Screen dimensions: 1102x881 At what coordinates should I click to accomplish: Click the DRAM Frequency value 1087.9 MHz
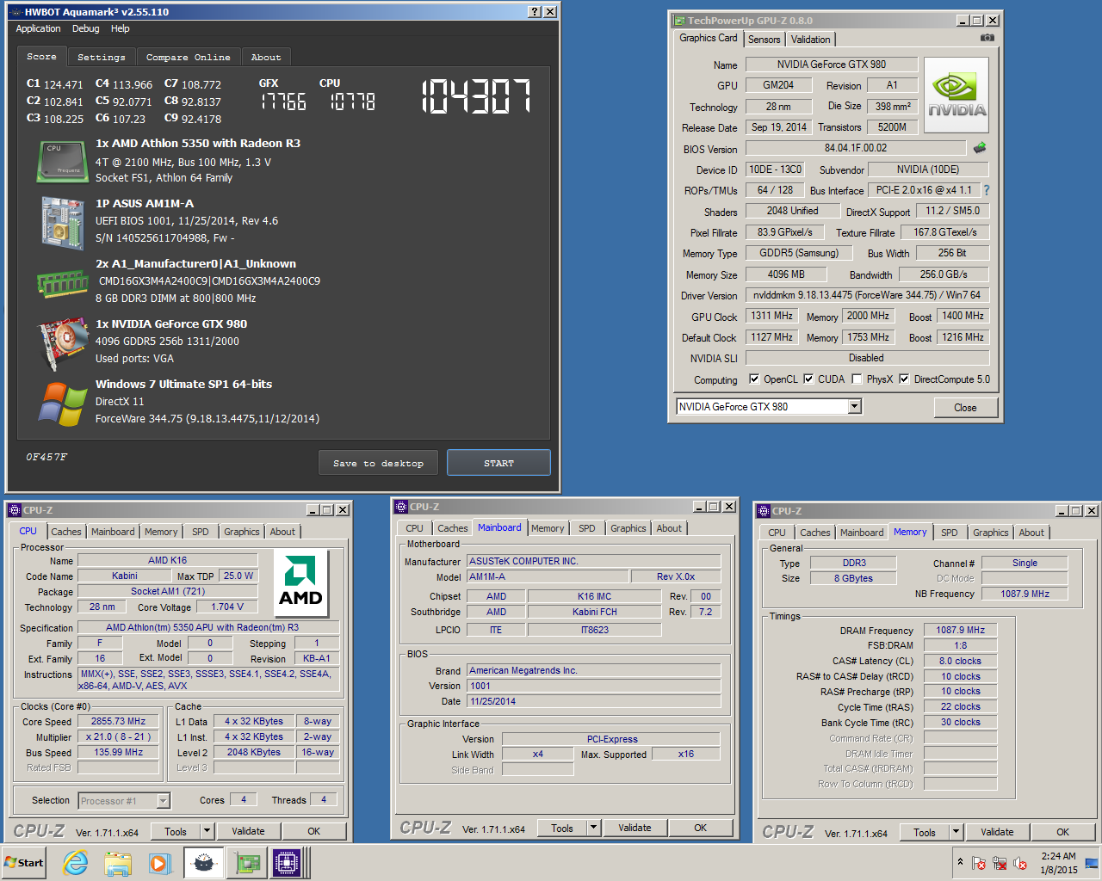(x=961, y=630)
